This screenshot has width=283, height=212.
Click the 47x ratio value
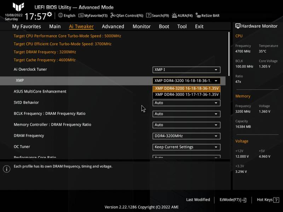(238, 82)
